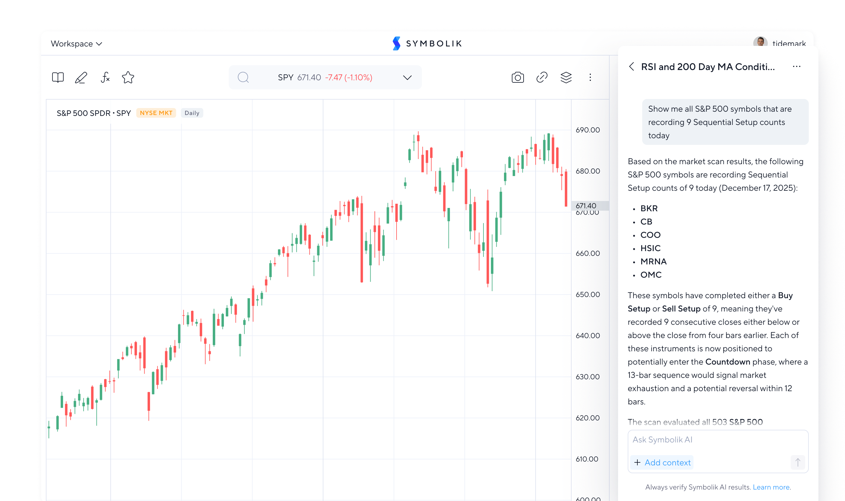845x501 pixels.
Task: Select the MRNA symbol in results
Action: click(x=654, y=261)
